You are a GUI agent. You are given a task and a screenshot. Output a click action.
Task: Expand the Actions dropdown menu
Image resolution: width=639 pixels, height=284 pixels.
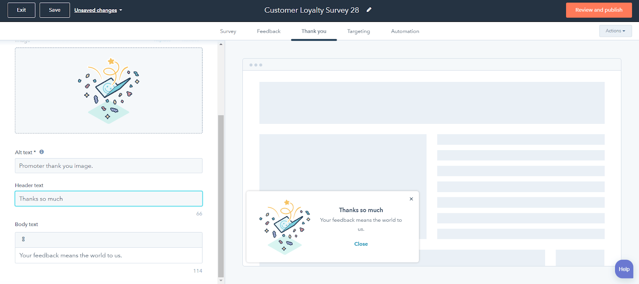(615, 31)
